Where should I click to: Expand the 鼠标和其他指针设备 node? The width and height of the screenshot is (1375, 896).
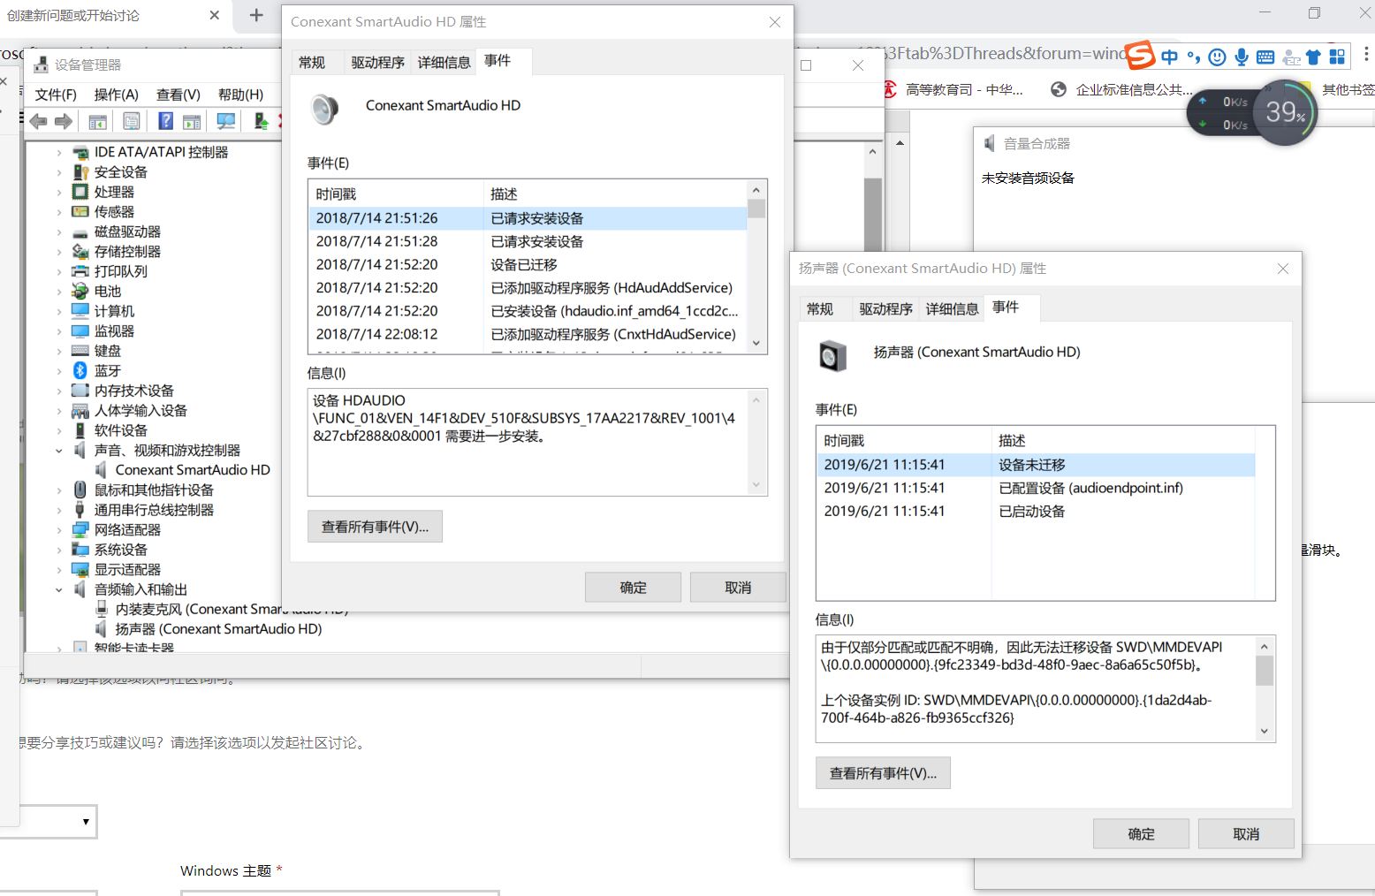59,490
